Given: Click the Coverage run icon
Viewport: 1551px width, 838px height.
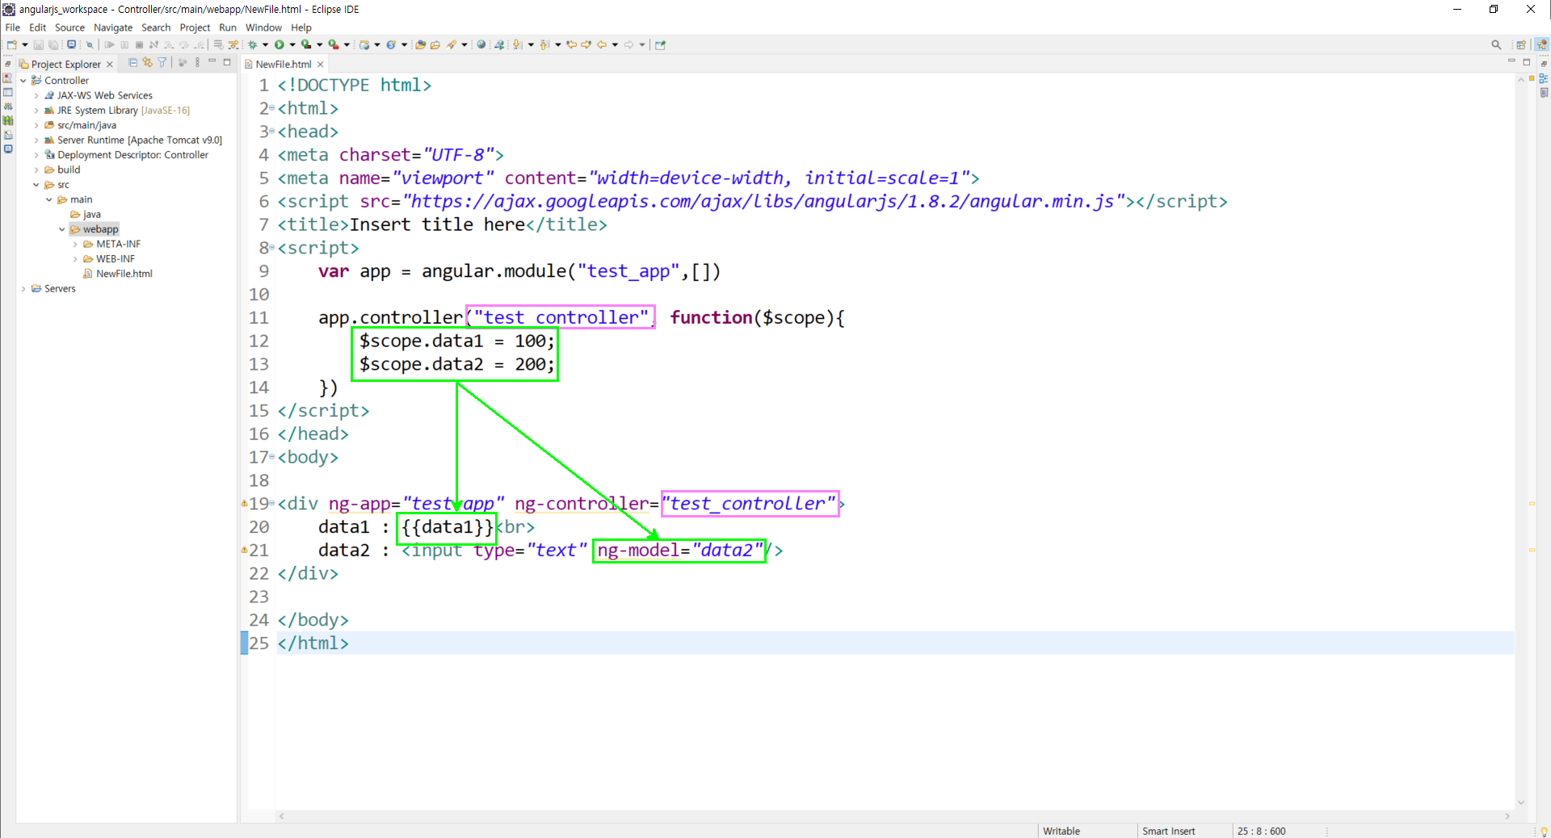Looking at the screenshot, I should pos(306,45).
